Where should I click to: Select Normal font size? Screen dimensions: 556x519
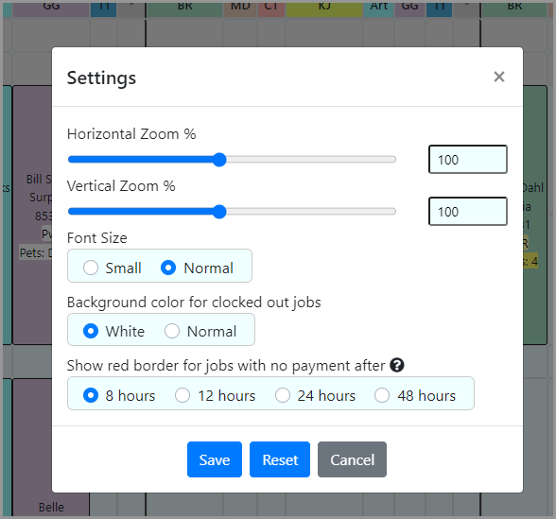click(x=168, y=268)
